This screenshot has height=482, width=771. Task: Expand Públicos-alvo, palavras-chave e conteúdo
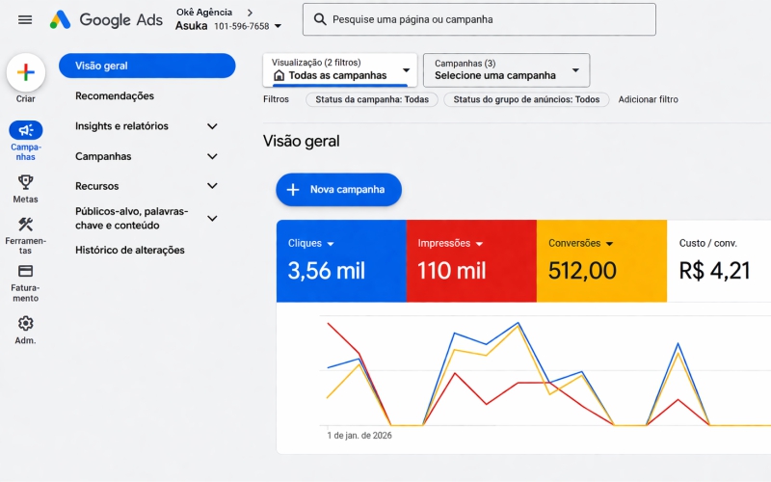[x=212, y=219]
